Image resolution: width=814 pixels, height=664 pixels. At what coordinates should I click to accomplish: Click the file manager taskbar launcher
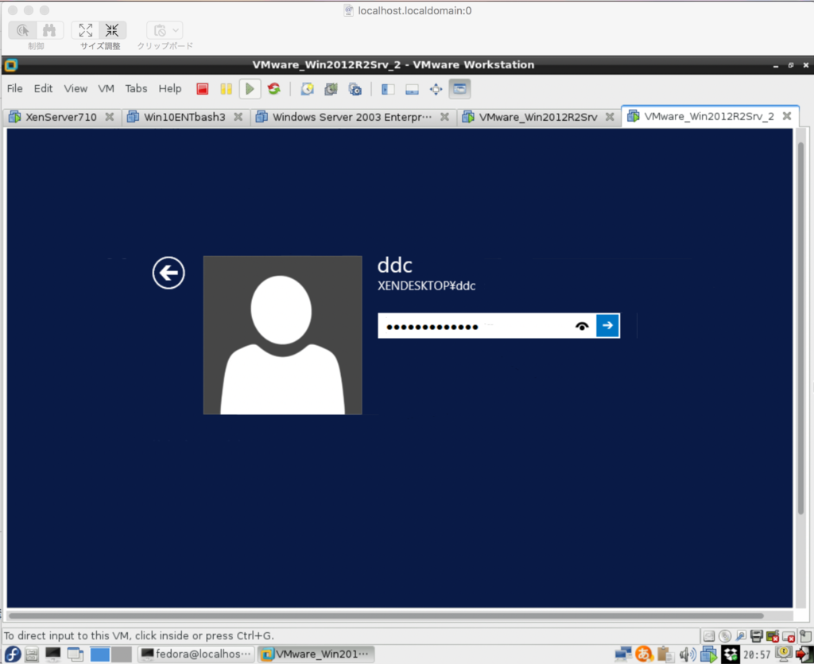(32, 654)
